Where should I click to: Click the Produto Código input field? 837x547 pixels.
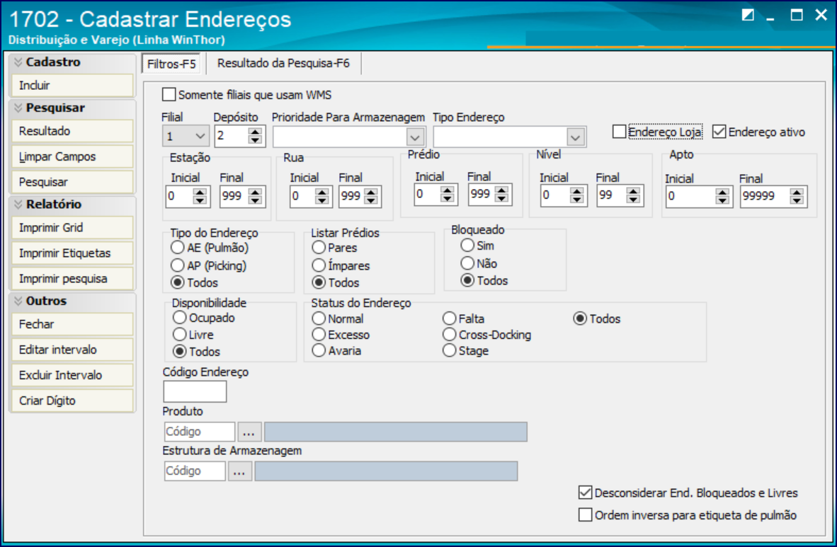click(x=200, y=432)
